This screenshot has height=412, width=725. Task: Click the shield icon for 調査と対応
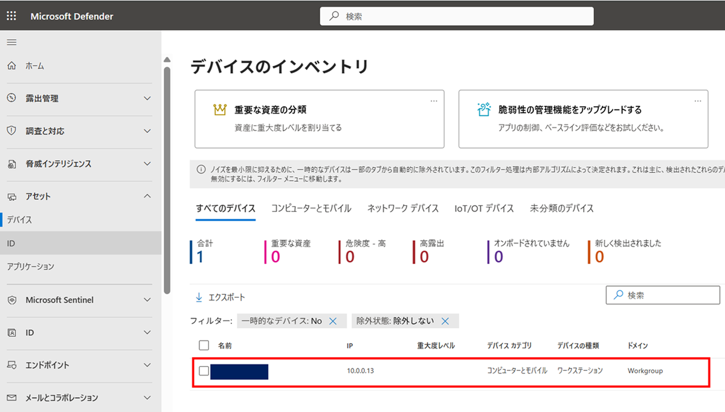(x=11, y=131)
